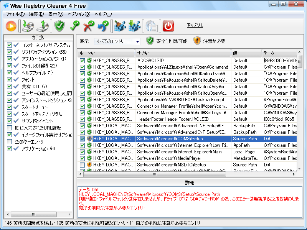Click the entry list scroll-right arrow
The width and height of the screenshot is (307, 230).
[x=294, y=174]
